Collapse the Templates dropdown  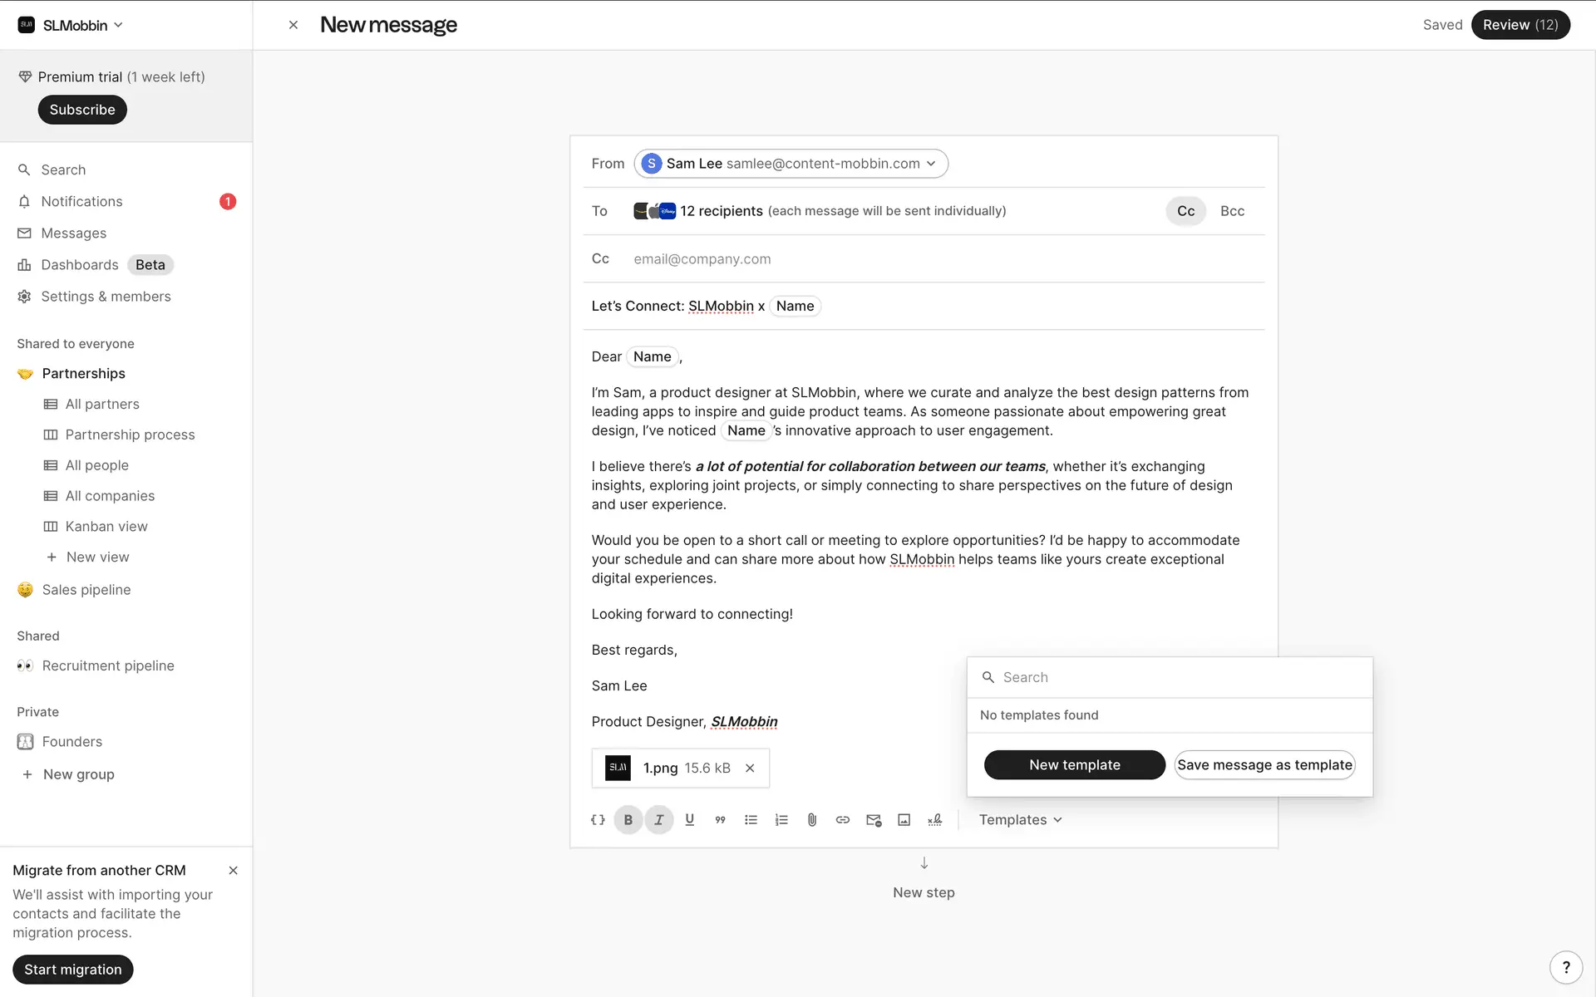click(1020, 819)
